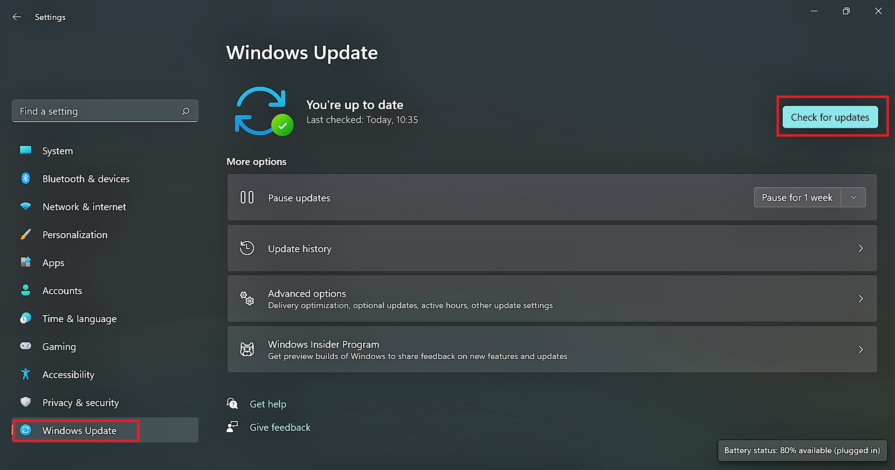Click the Windows Update sidebar icon
The image size is (895, 470).
pyautogui.click(x=26, y=430)
